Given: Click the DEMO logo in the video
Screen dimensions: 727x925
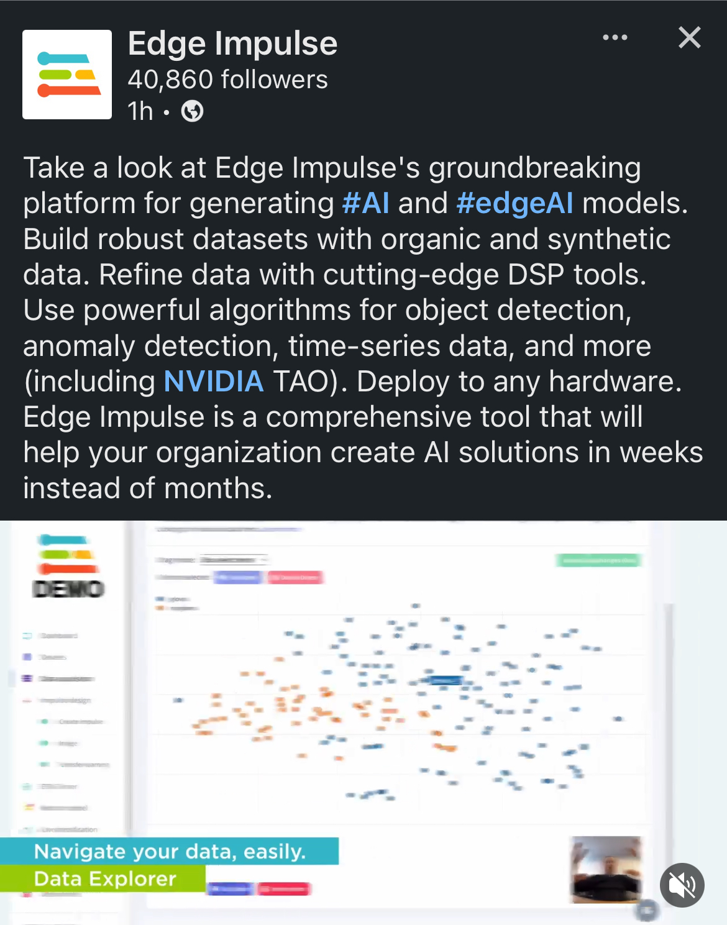Looking at the screenshot, I should [68, 588].
